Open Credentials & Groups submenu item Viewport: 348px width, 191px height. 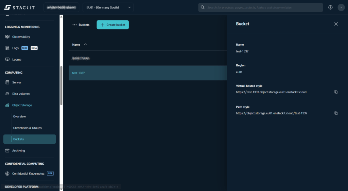coord(27,128)
